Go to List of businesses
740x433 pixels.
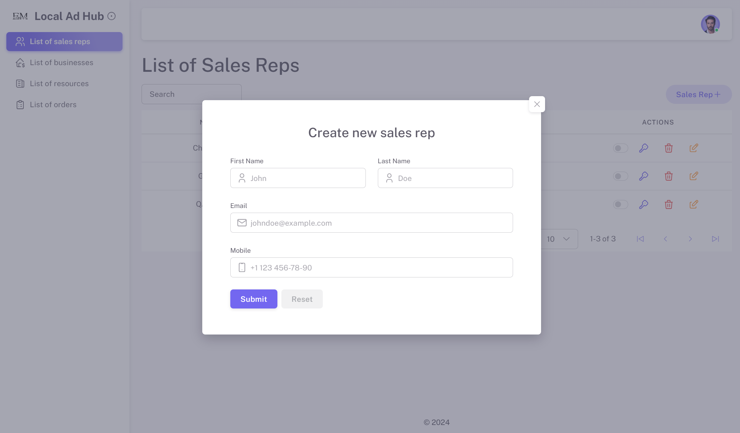64,62
